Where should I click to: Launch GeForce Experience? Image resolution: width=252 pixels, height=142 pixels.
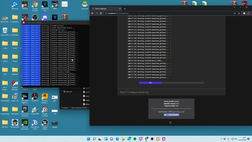(25, 125)
